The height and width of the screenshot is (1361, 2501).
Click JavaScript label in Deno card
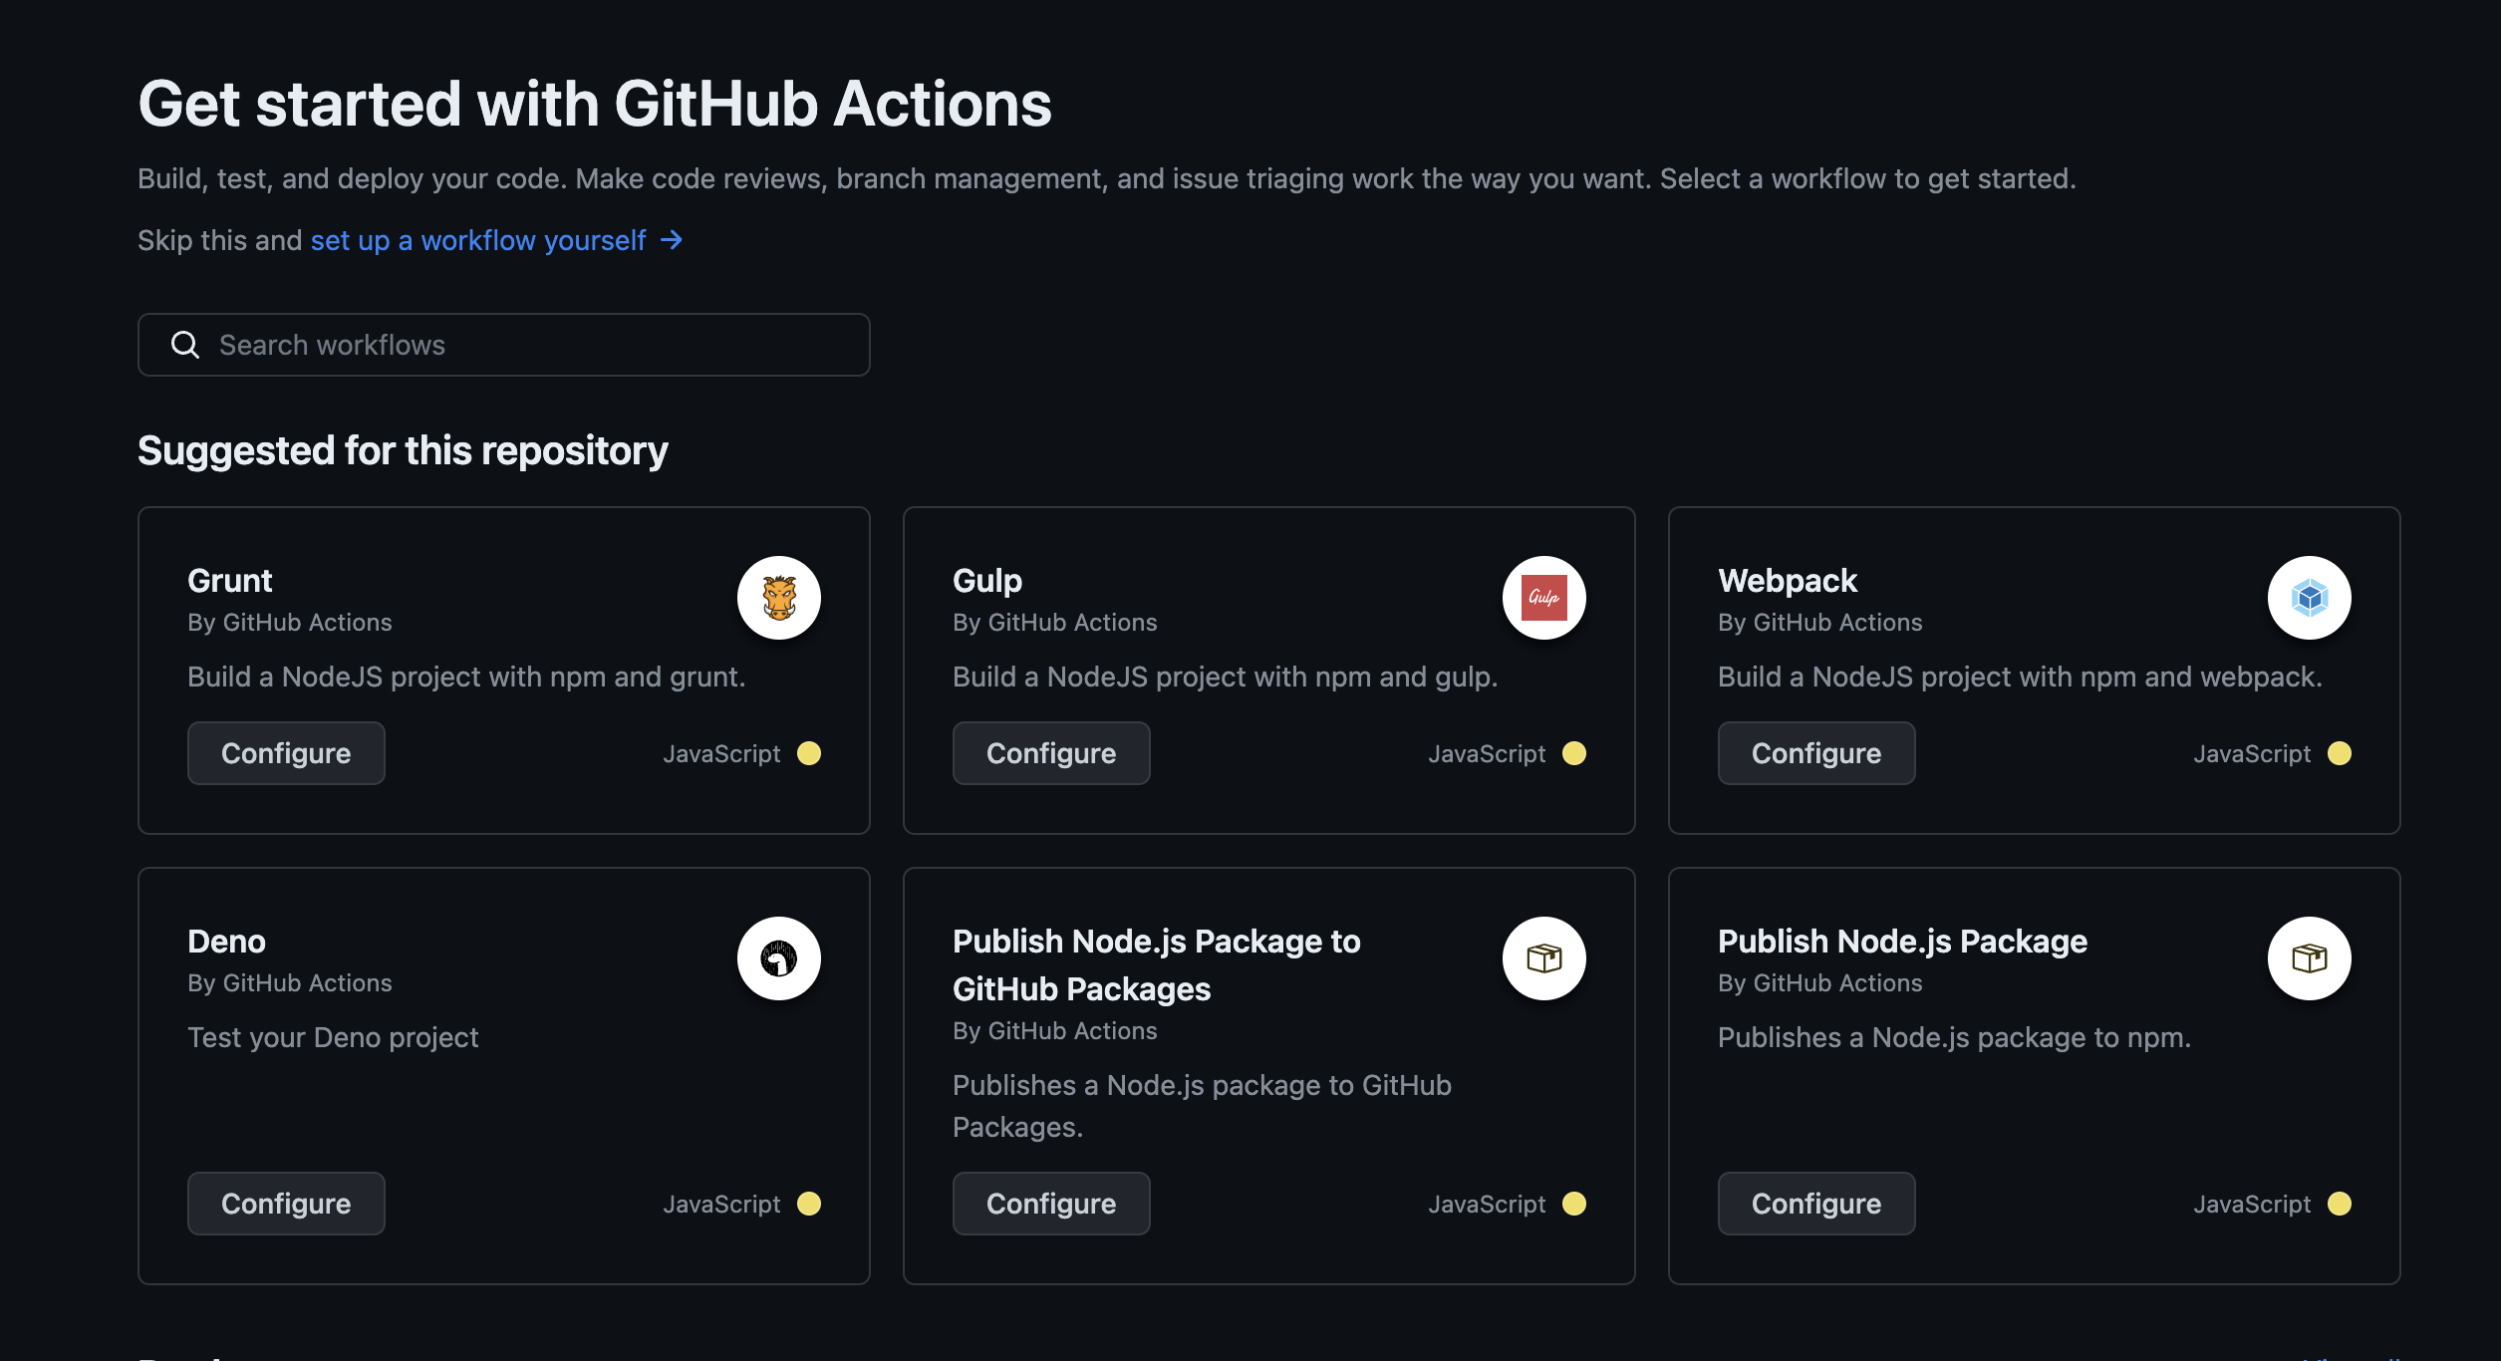pos(722,1204)
